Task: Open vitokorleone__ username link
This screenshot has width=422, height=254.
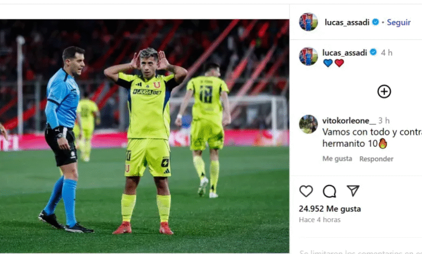Action: (349, 121)
